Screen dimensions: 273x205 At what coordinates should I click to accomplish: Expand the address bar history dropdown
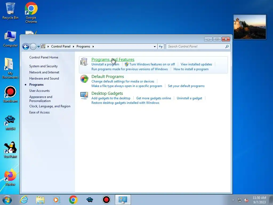(x=155, y=46)
